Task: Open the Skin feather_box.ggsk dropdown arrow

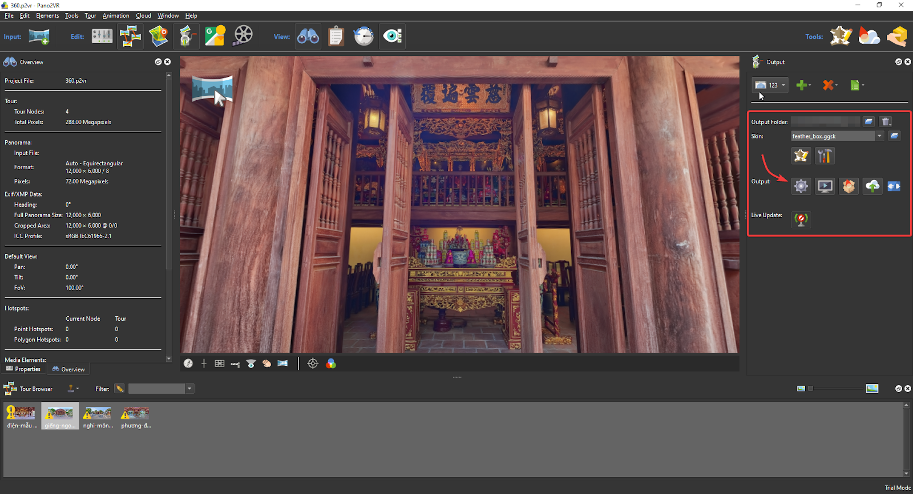Action: (879, 136)
